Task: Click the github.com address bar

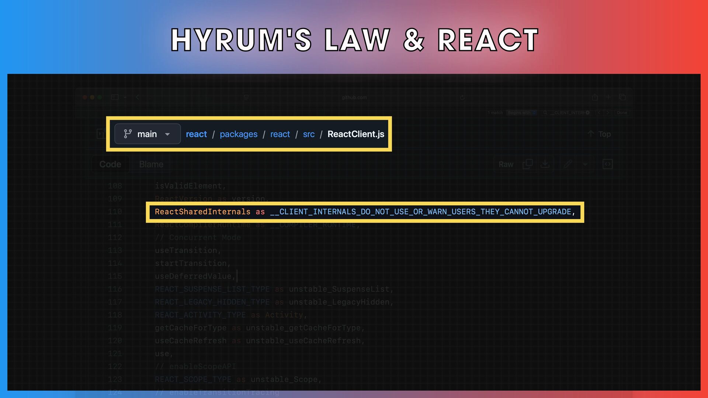Action: [354, 98]
